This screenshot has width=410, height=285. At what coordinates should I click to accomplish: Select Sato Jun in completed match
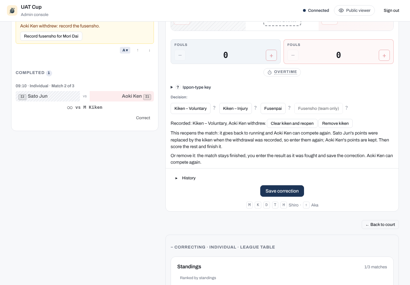pyautogui.click(x=48, y=96)
